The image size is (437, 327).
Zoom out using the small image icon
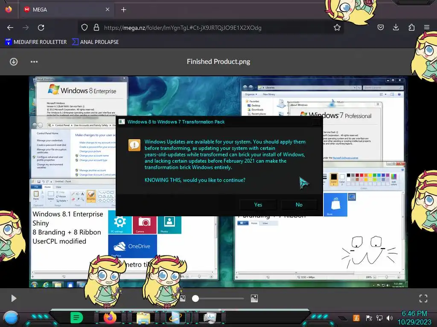pos(183,298)
